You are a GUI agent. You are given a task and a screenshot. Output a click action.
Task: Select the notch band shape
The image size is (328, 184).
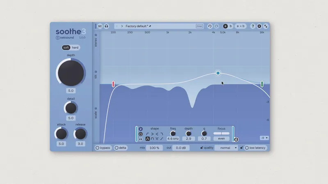tap(157, 139)
